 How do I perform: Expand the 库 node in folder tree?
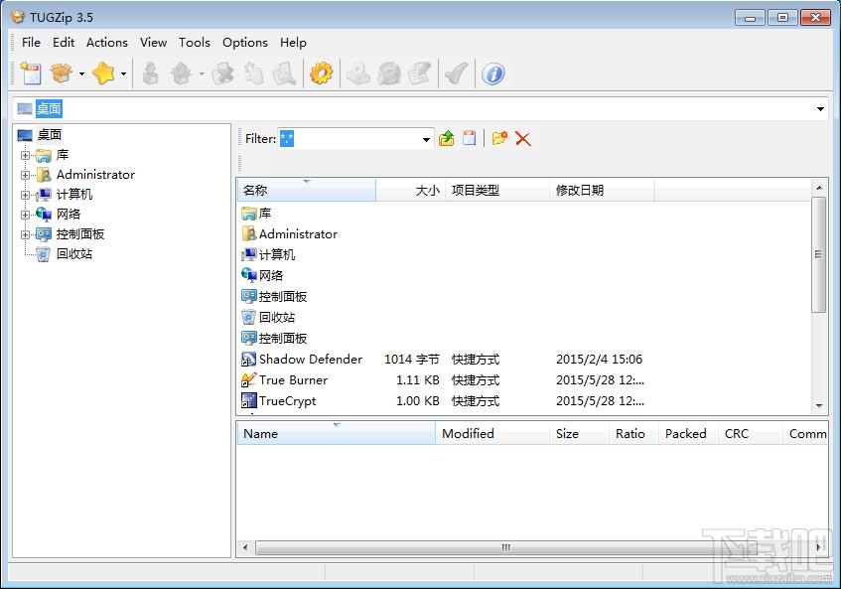[x=25, y=155]
